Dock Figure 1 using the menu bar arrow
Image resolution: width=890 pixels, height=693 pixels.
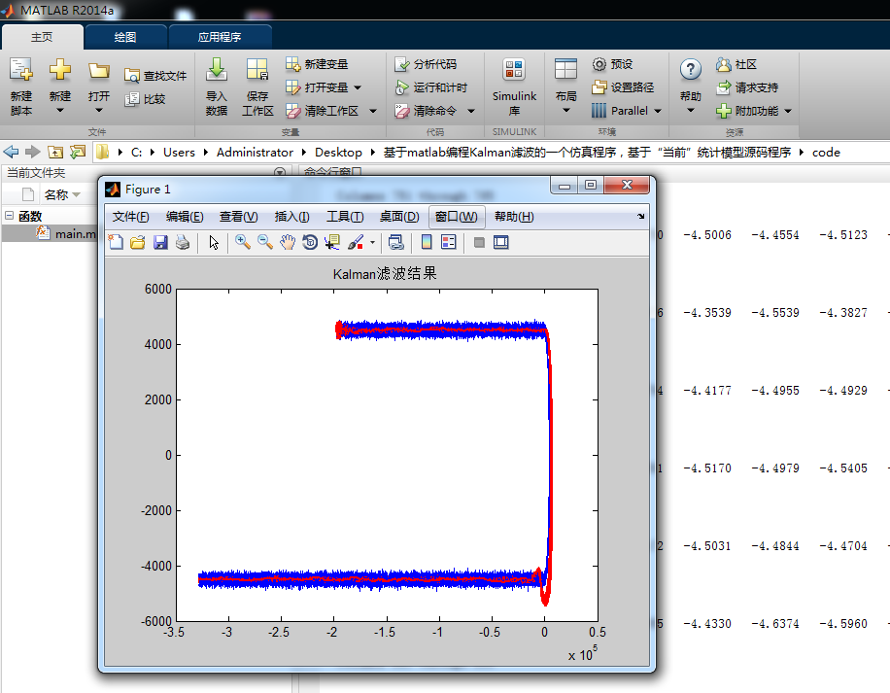point(641,216)
